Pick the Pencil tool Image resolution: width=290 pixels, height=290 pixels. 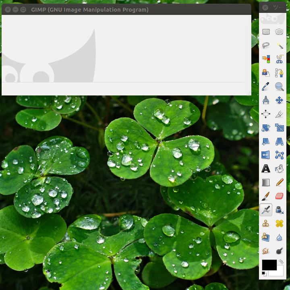pos(279,182)
